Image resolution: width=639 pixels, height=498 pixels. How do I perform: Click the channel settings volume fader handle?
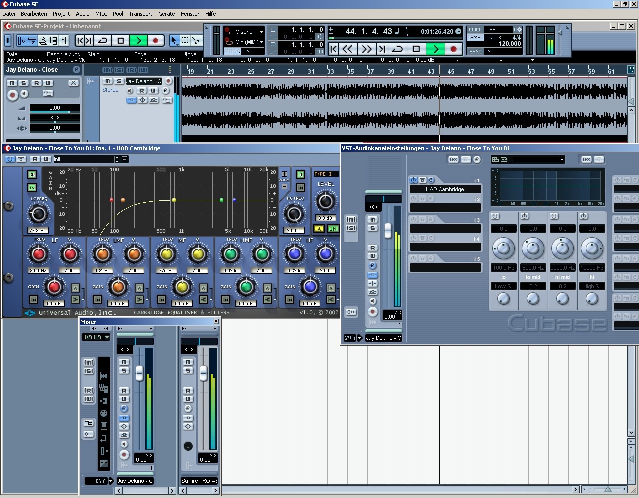point(388,230)
